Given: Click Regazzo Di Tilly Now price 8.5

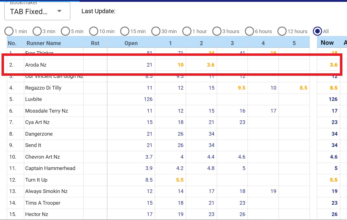Looking at the screenshot, I should coord(333,88).
